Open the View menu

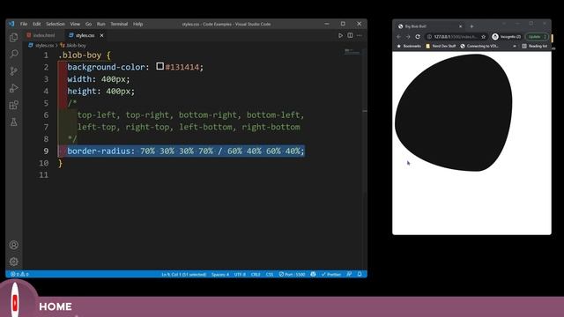pos(75,24)
